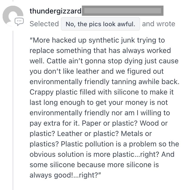Click the "Selected" label text
The width and height of the screenshot is (189, 190).
44,24
